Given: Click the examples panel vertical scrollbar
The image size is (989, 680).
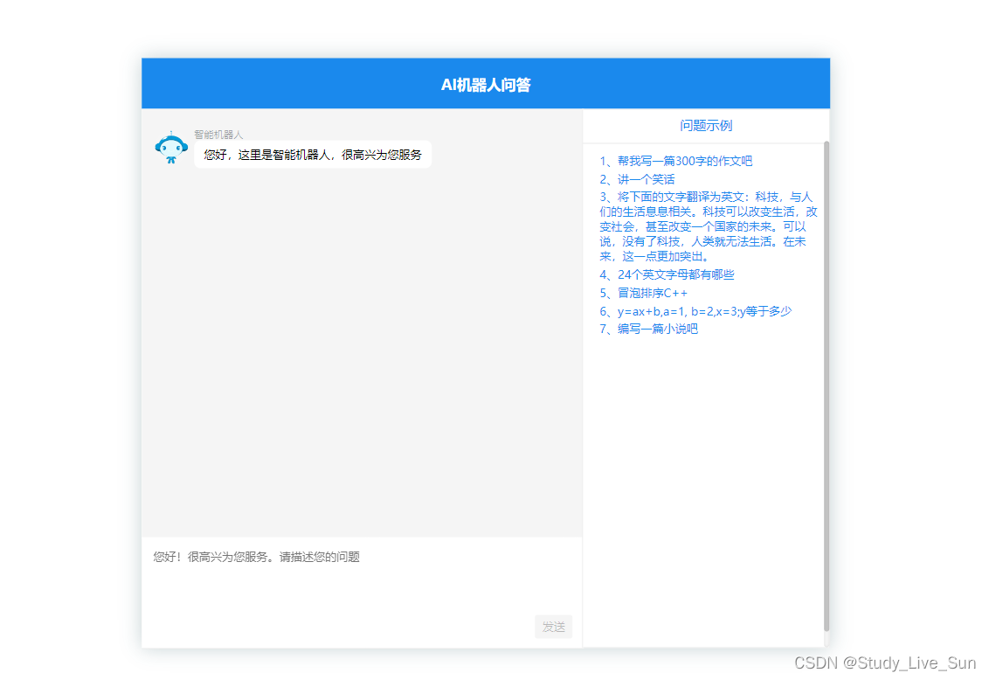Looking at the screenshot, I should coord(826,386).
